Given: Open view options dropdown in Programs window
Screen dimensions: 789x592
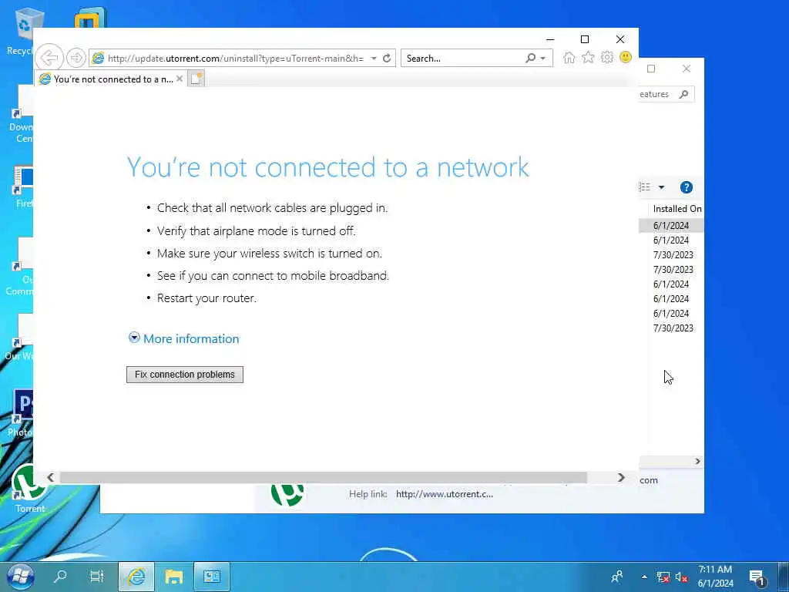Looking at the screenshot, I should click(x=661, y=187).
